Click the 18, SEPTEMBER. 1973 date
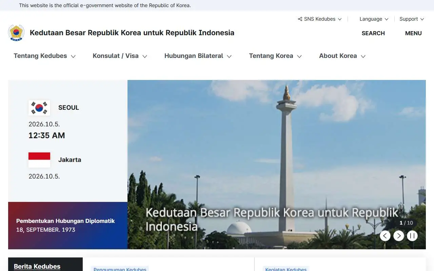Screen dimensions: 434x271 [x=46, y=230]
